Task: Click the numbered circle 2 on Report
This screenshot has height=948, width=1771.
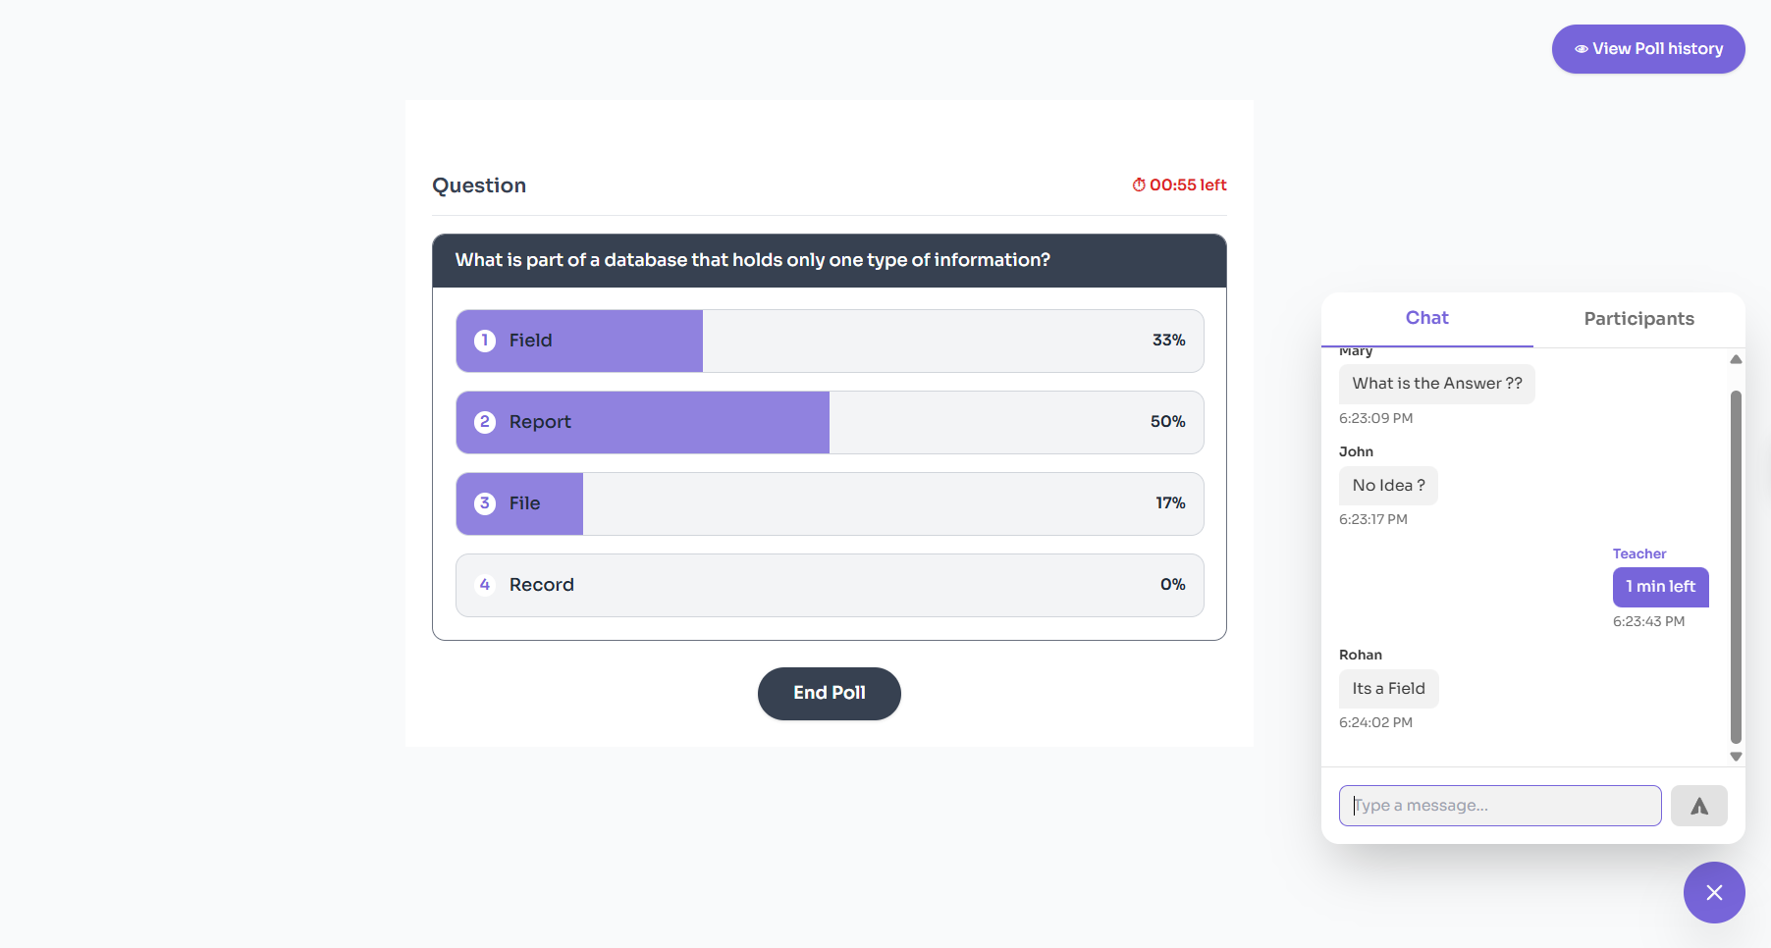Action: pyautogui.click(x=484, y=422)
